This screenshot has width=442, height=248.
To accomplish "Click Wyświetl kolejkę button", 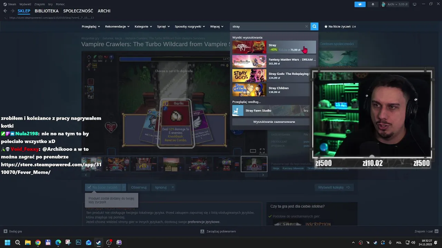I will click(x=334, y=187).
